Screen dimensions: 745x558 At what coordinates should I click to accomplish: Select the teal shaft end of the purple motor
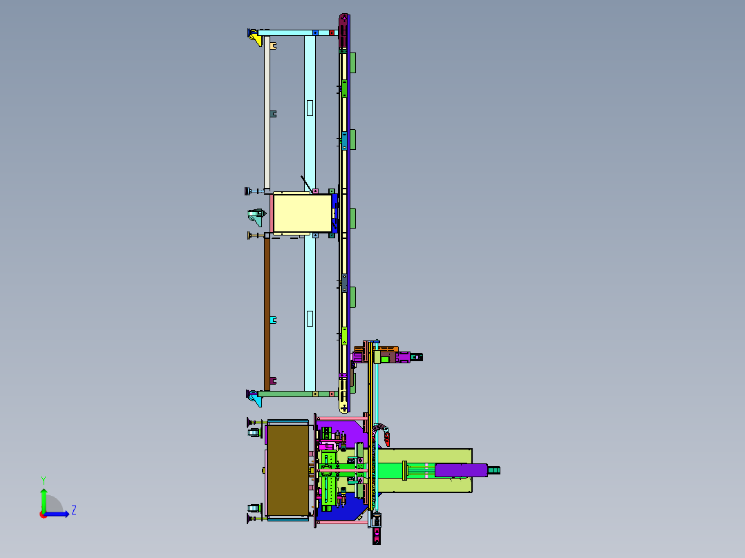point(494,470)
